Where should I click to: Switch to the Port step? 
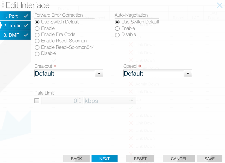click(x=12, y=16)
